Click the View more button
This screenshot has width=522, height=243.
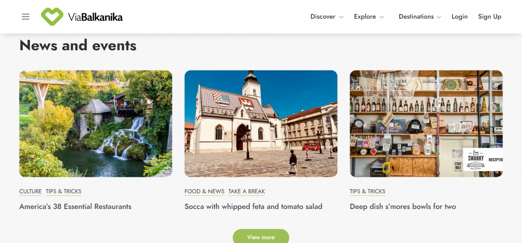[261, 236]
